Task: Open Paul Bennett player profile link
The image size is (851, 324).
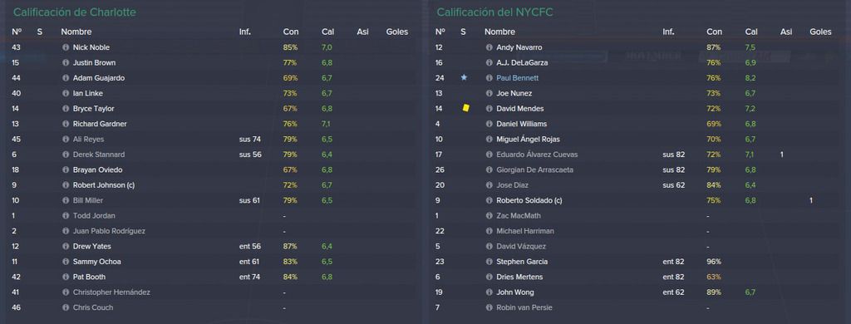Action: (x=517, y=78)
